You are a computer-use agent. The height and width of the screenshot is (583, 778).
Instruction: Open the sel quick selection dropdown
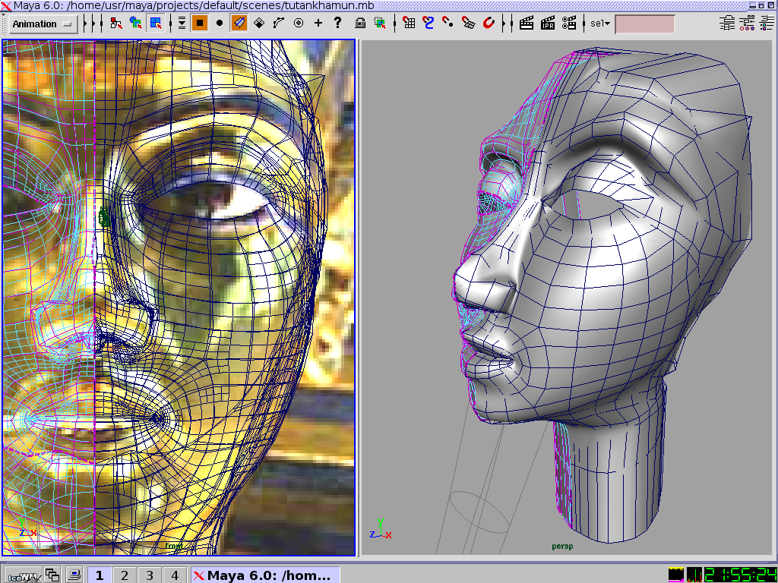pyautogui.click(x=600, y=24)
